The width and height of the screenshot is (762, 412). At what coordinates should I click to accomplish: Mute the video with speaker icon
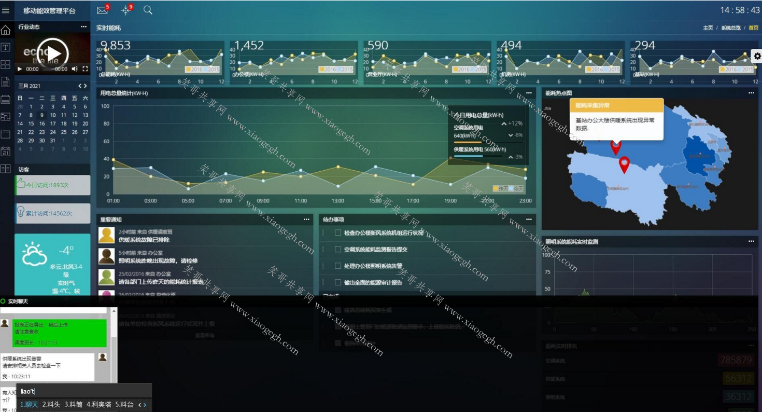[x=75, y=69]
